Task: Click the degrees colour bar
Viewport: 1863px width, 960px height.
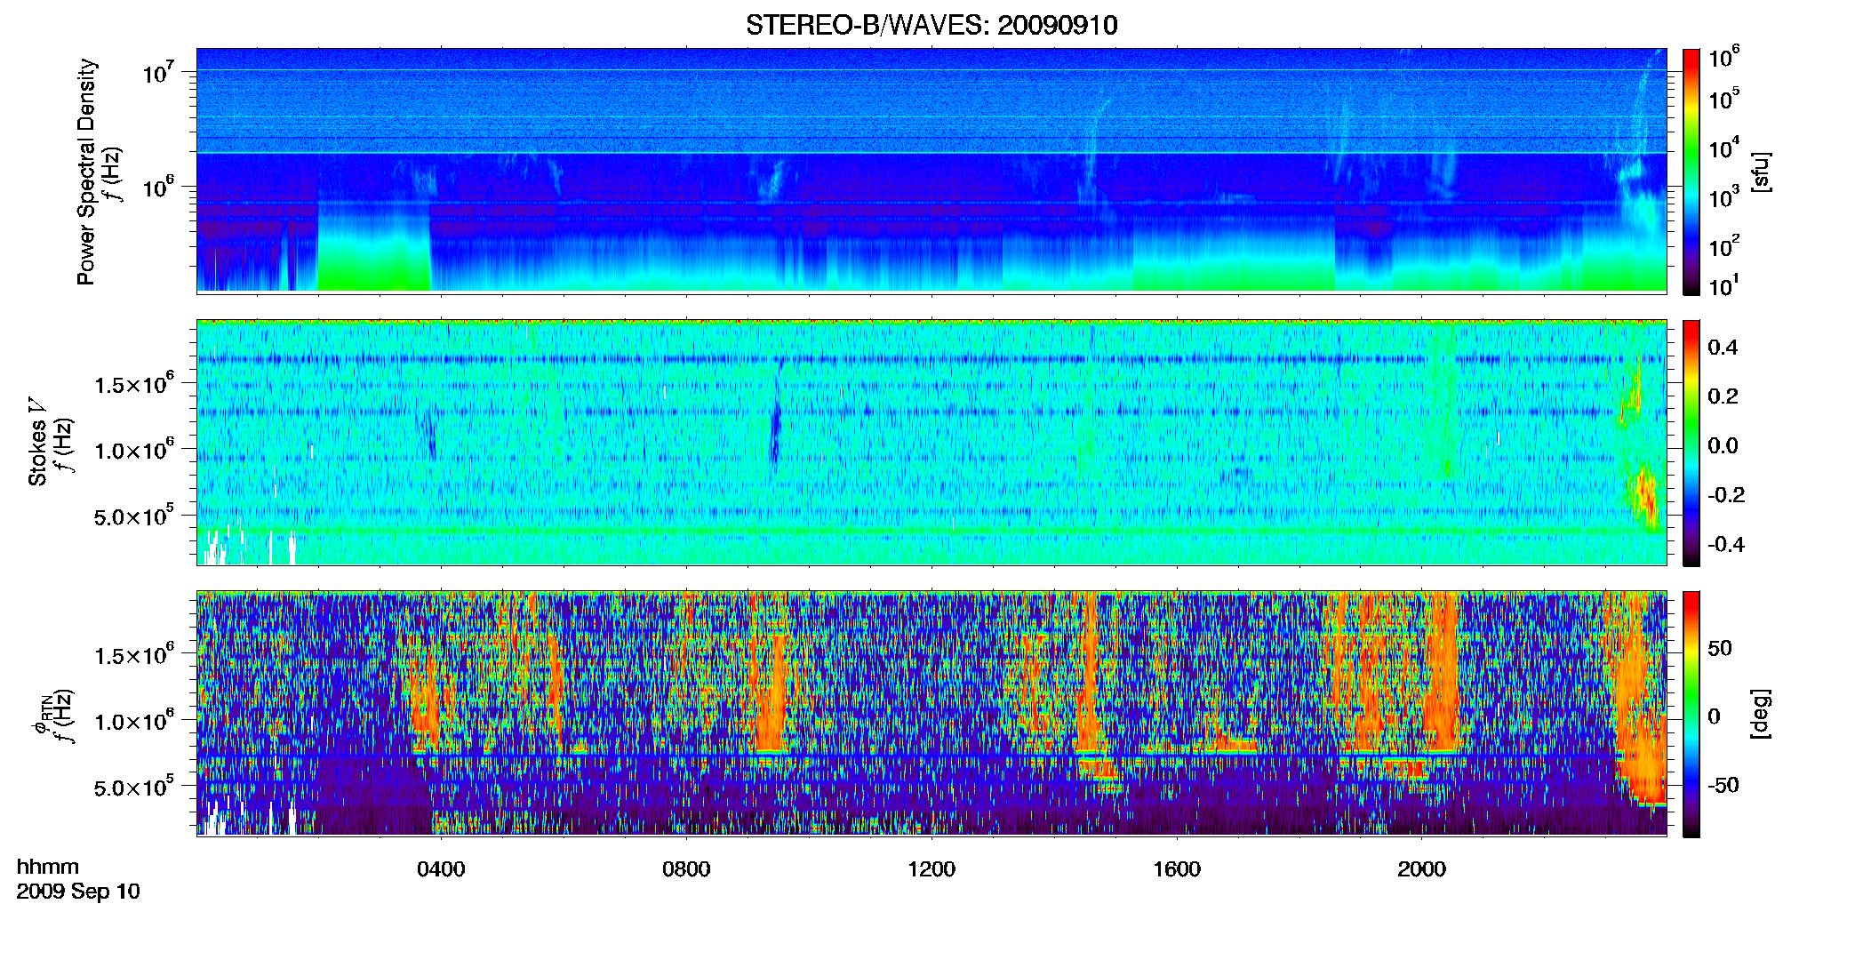Action: pyautogui.click(x=1691, y=714)
